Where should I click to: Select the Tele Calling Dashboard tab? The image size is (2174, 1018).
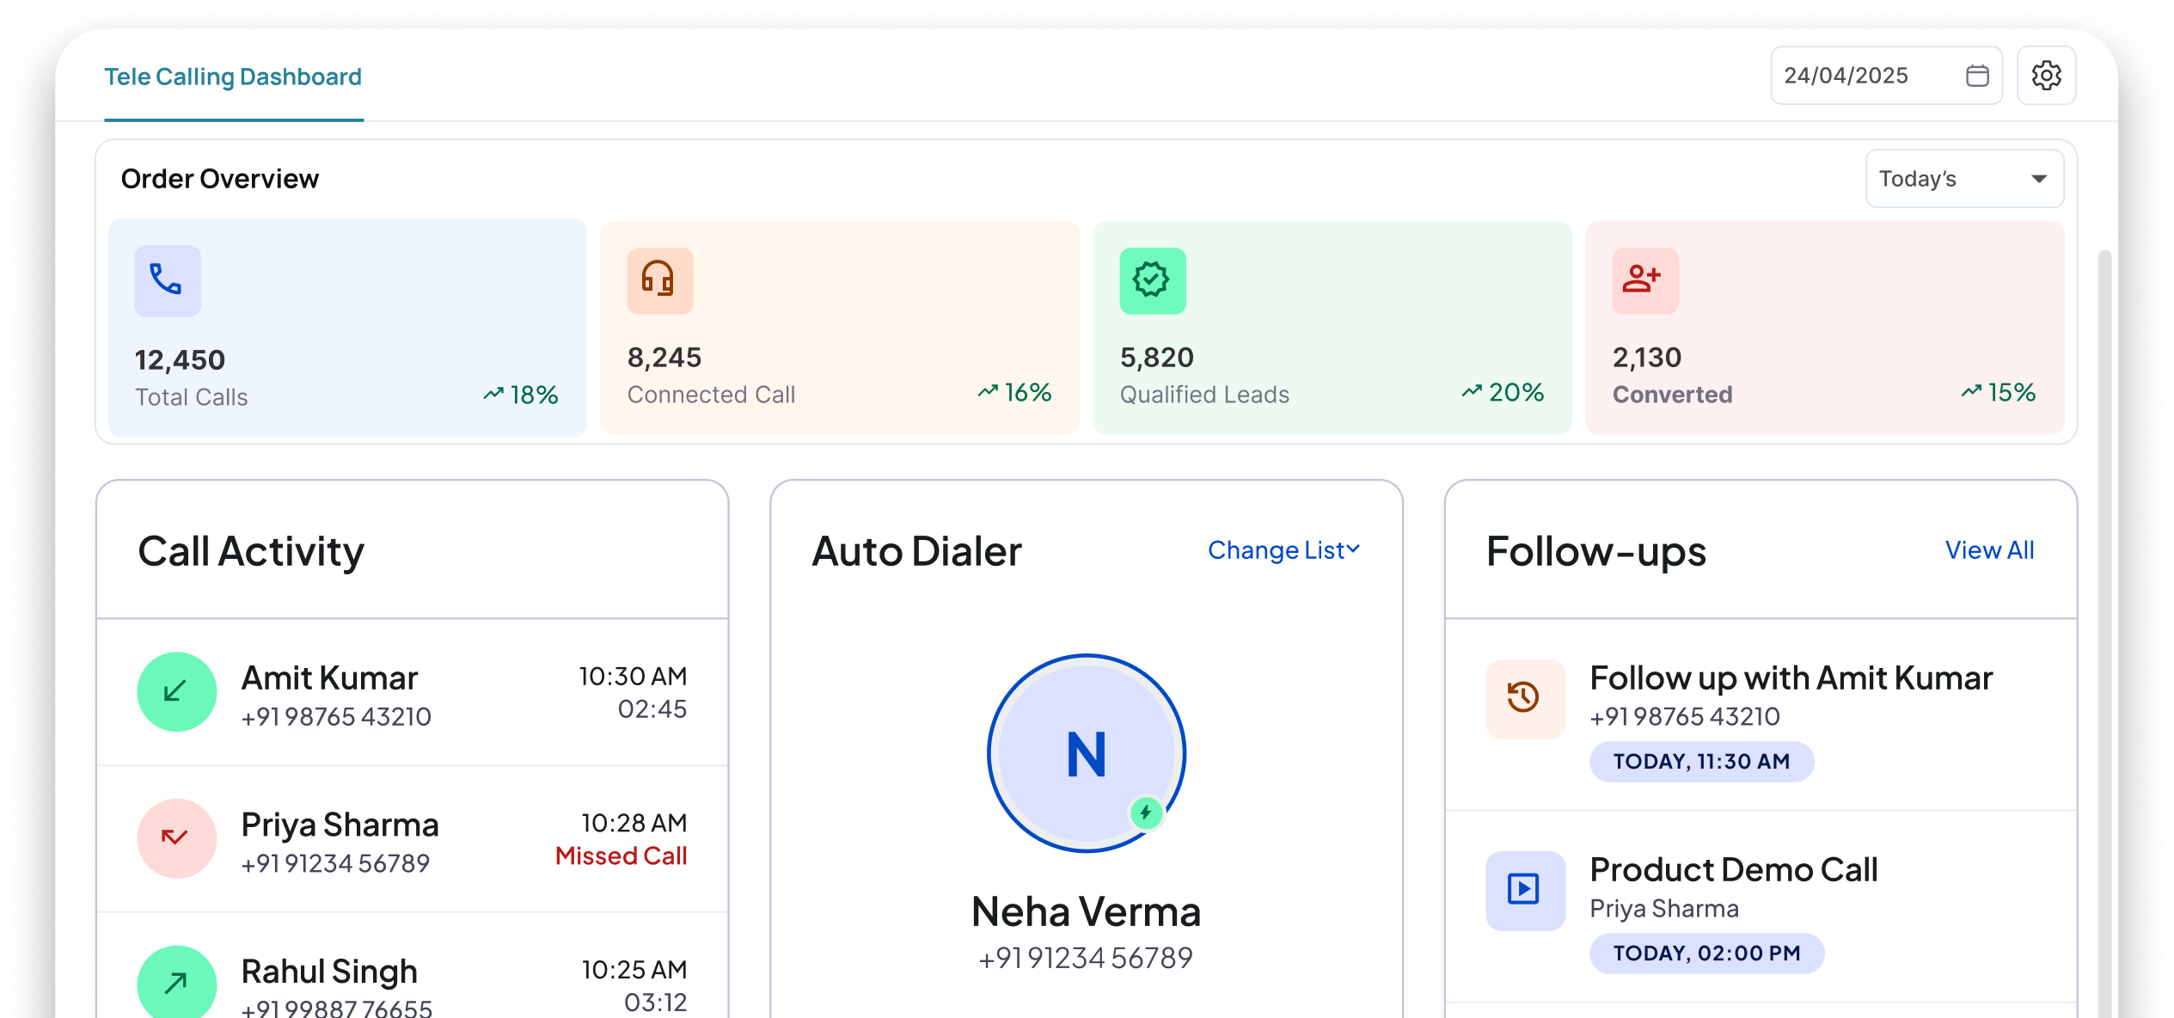233,77
